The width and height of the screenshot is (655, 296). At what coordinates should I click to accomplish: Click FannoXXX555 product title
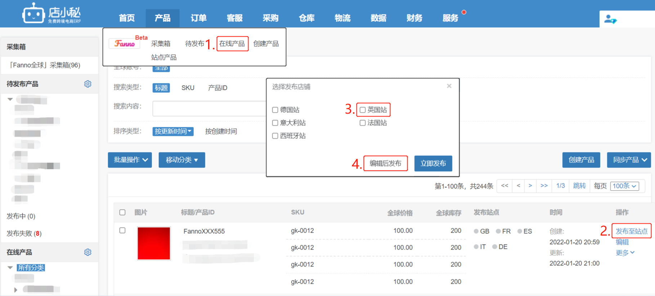point(204,231)
